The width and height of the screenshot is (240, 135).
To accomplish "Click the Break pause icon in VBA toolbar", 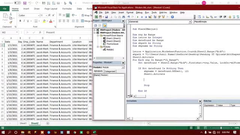I will [142, 17].
